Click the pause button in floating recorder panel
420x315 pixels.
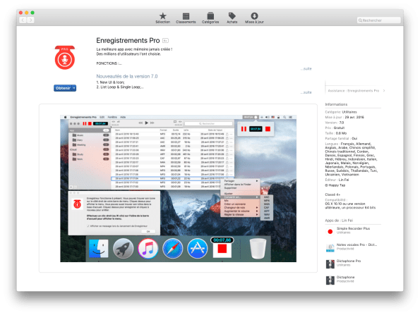[244, 129]
